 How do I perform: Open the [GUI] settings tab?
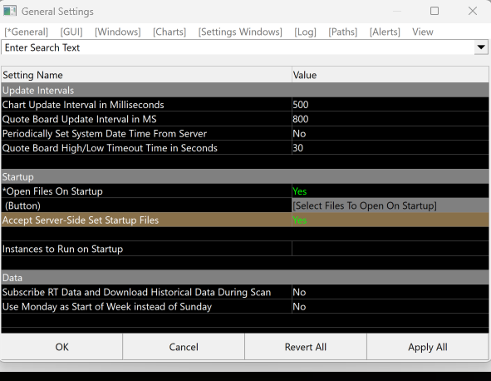pos(71,32)
